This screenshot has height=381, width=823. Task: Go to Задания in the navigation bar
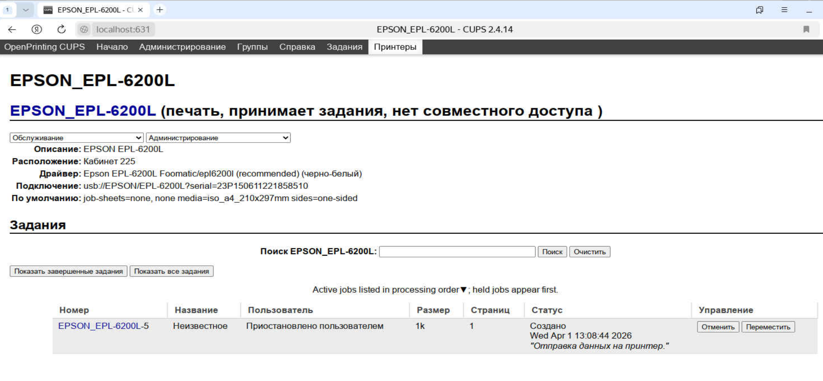344,47
